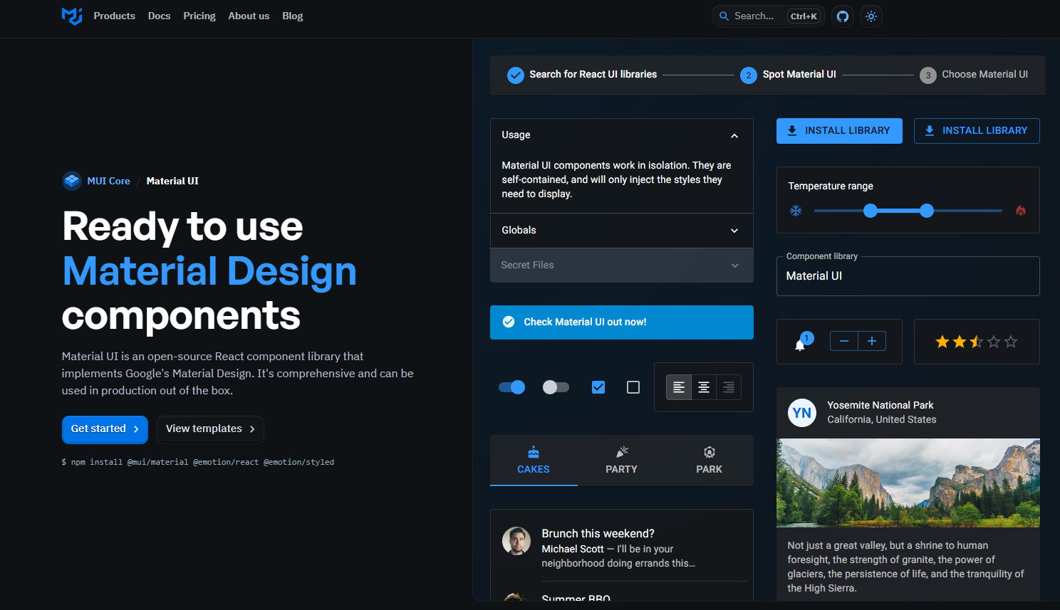This screenshot has width=1060, height=610.
Task: Select right text alignment
Action: pos(729,387)
